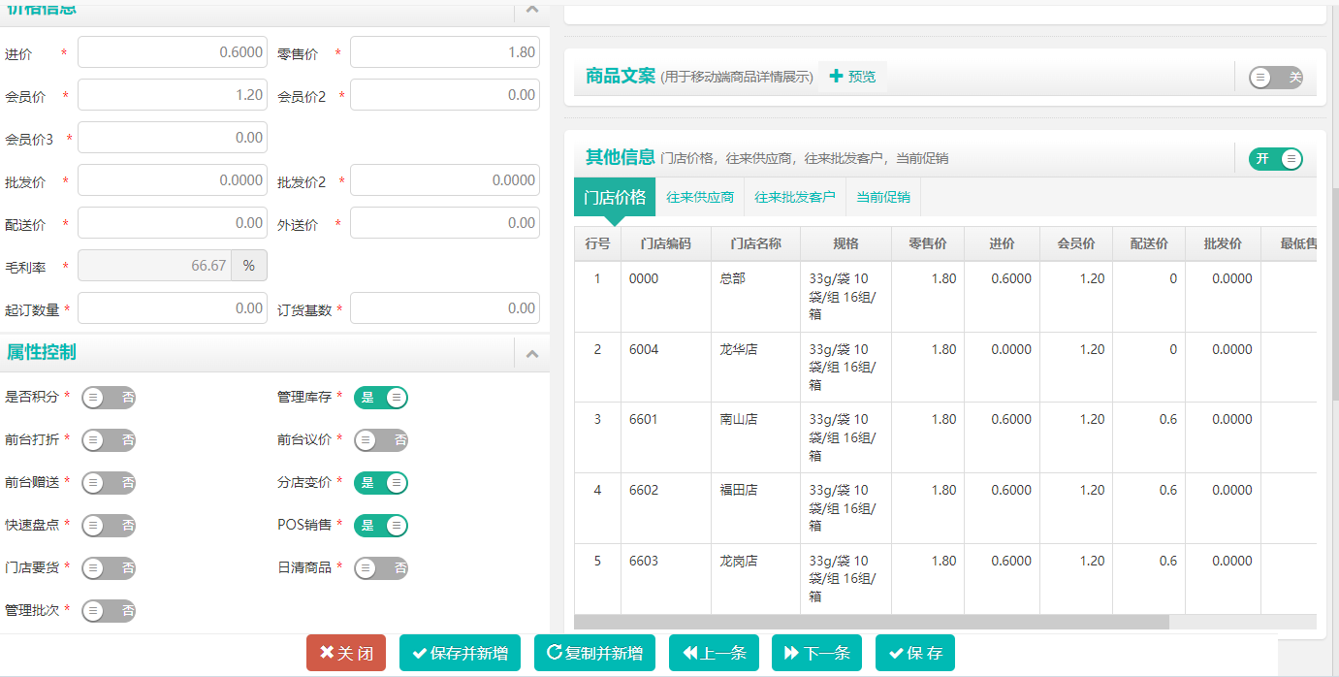Select store row 总部
The image size is (1339, 677).
coord(945,297)
